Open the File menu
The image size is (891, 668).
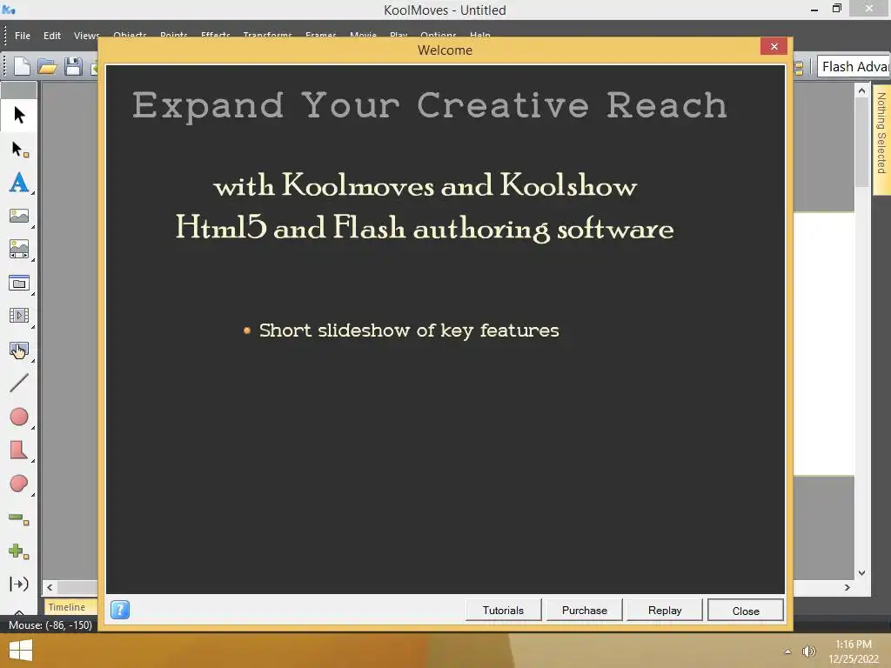pyautogui.click(x=23, y=35)
